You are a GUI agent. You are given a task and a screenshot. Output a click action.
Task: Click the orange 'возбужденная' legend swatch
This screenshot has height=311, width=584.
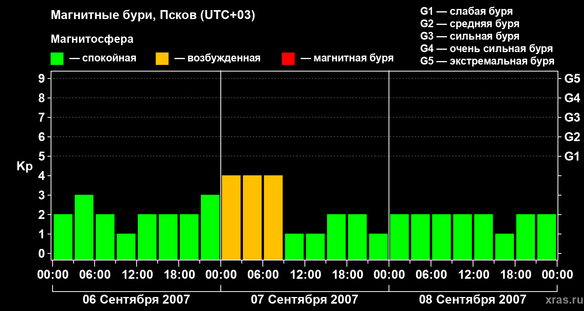click(162, 59)
